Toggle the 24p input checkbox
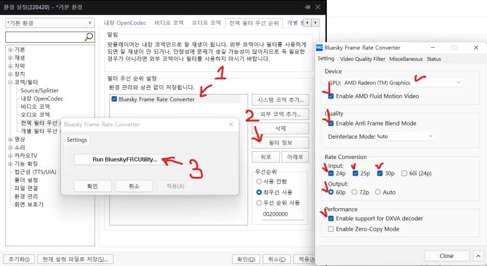487x266 pixels. pyautogui.click(x=331, y=174)
